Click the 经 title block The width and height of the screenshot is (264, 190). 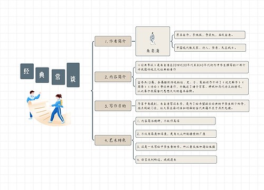tap(27, 71)
